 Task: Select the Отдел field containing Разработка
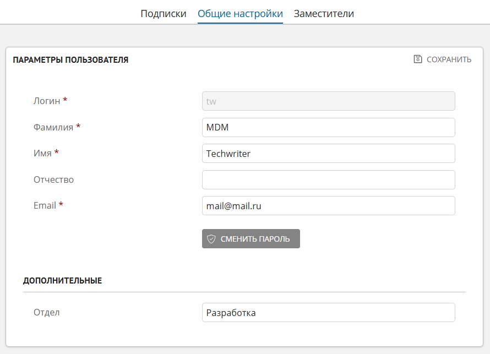[x=328, y=312]
